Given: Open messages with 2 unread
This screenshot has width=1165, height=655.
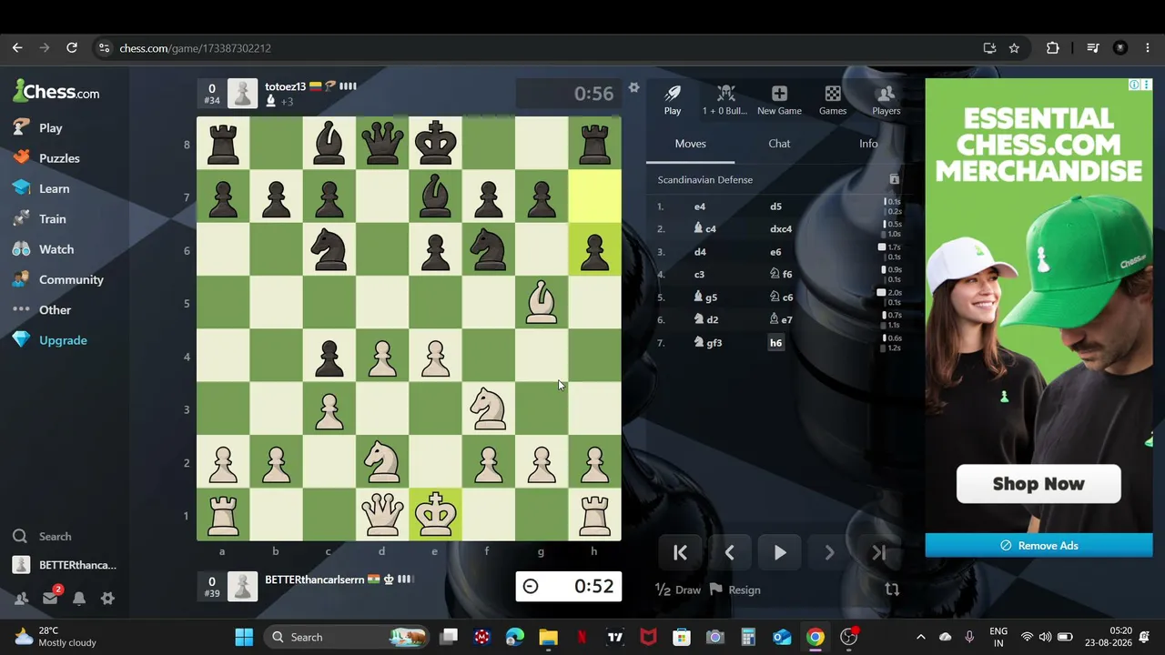Looking at the screenshot, I should [x=51, y=597].
